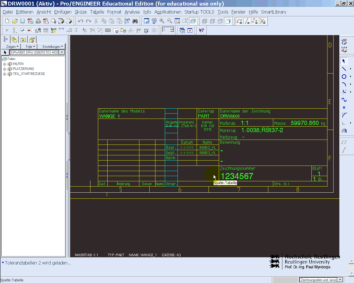The height and width of the screenshot is (283, 354).
Task: Click the 59970.860 mass value
Action: point(305,123)
